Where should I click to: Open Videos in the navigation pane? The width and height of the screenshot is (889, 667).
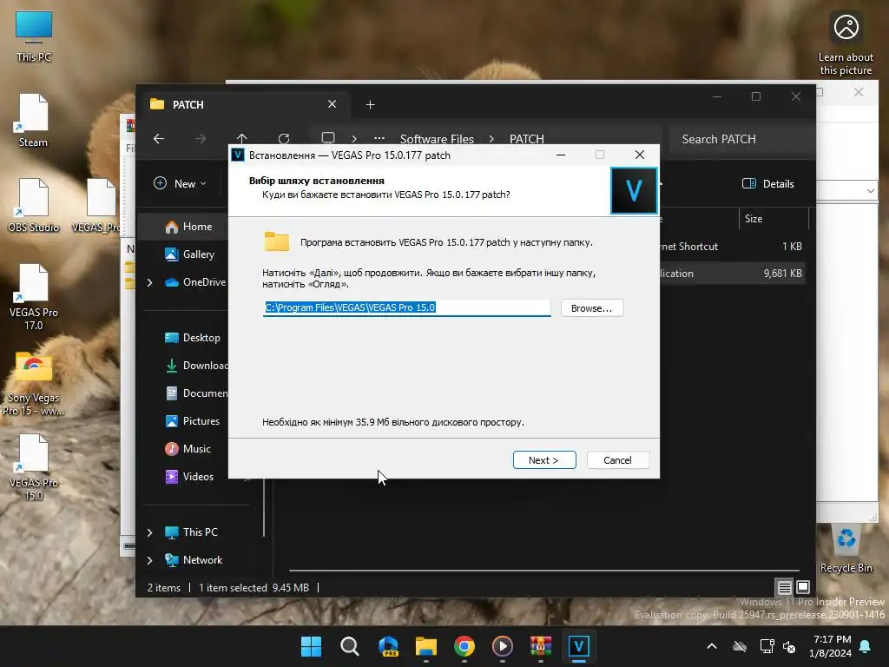tap(190, 477)
